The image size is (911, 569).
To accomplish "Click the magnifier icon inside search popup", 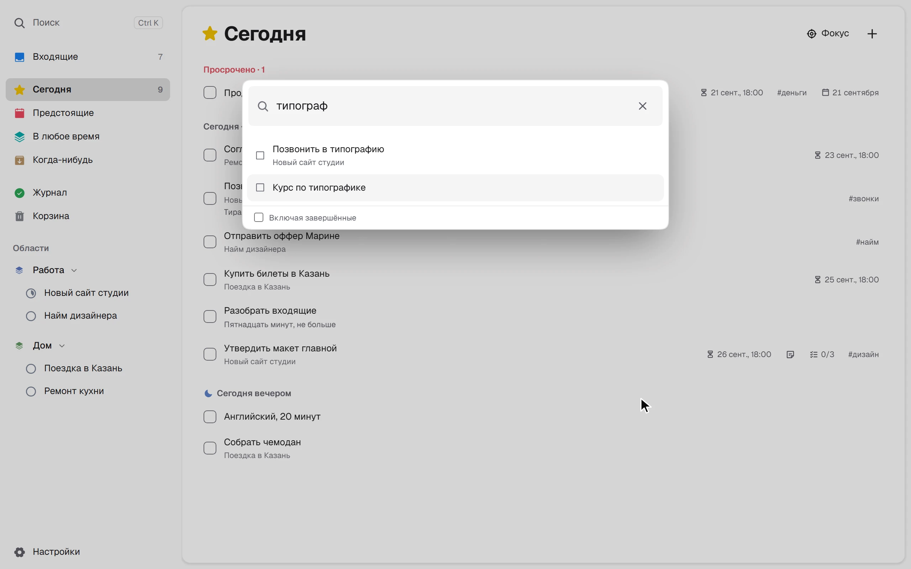I will [263, 106].
